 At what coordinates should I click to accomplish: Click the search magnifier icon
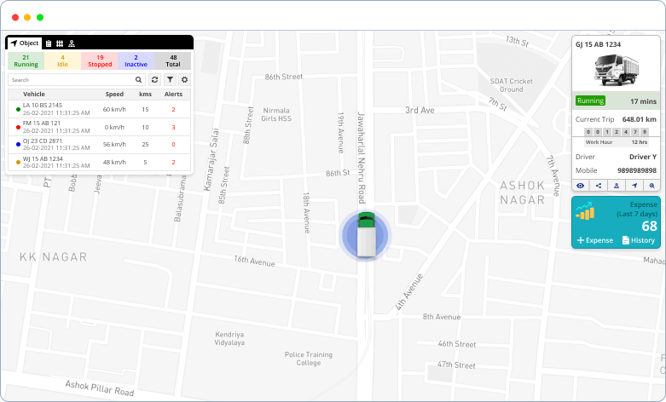[x=138, y=80]
